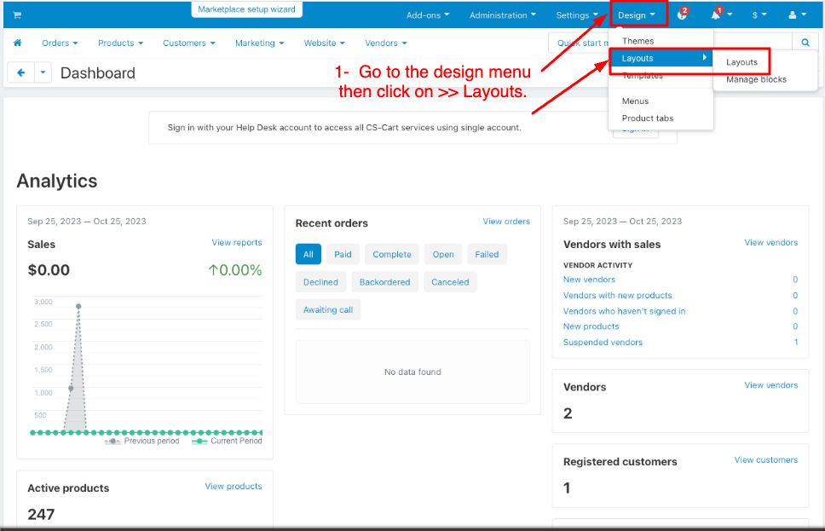Click Vendors who haven't signed in
Image resolution: width=825 pixels, height=531 pixels.
(624, 311)
